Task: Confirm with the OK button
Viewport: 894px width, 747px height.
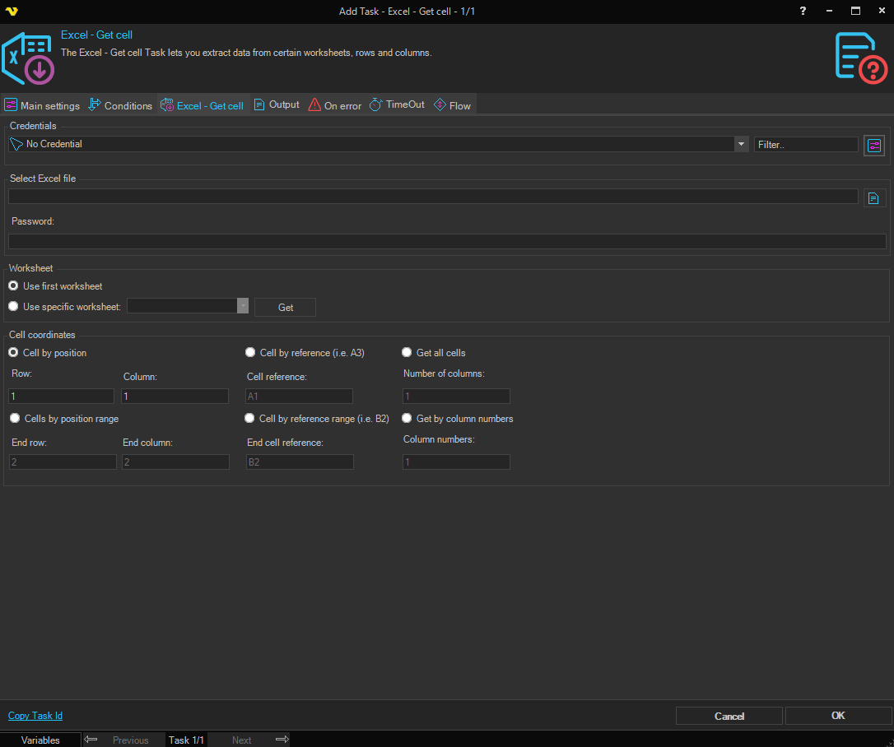Action: [x=838, y=716]
